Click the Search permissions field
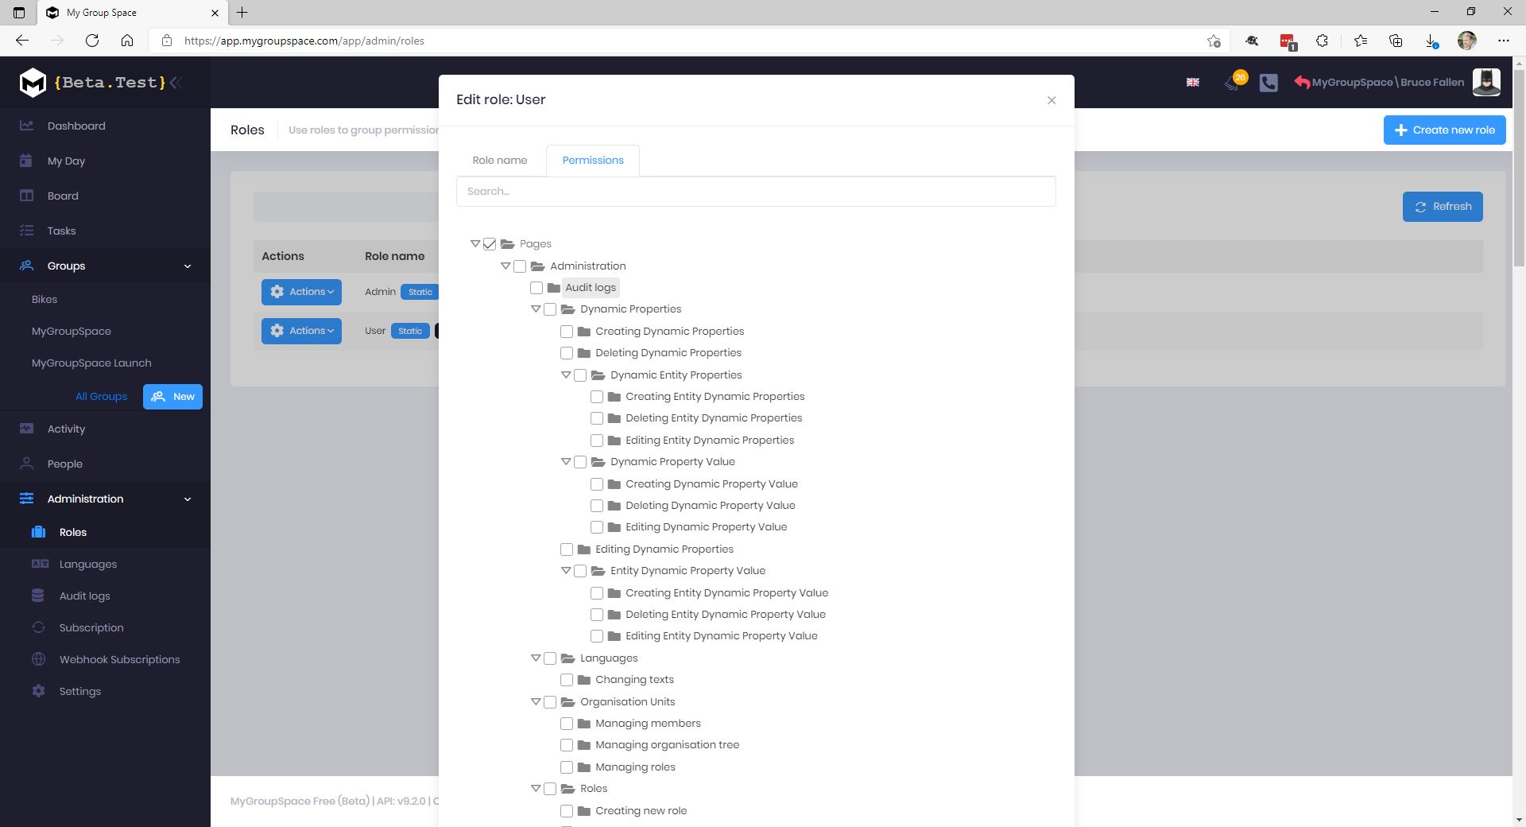Screen dimensions: 1526x827 coord(756,192)
